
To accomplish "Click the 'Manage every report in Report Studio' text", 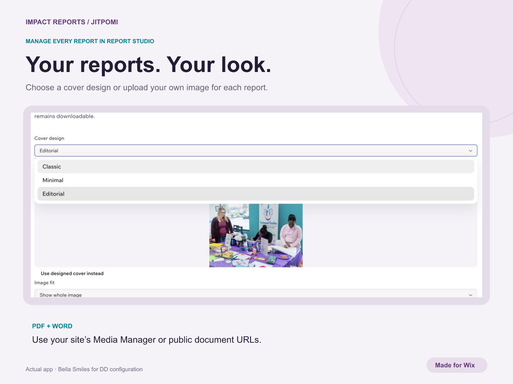I will tap(90, 41).
